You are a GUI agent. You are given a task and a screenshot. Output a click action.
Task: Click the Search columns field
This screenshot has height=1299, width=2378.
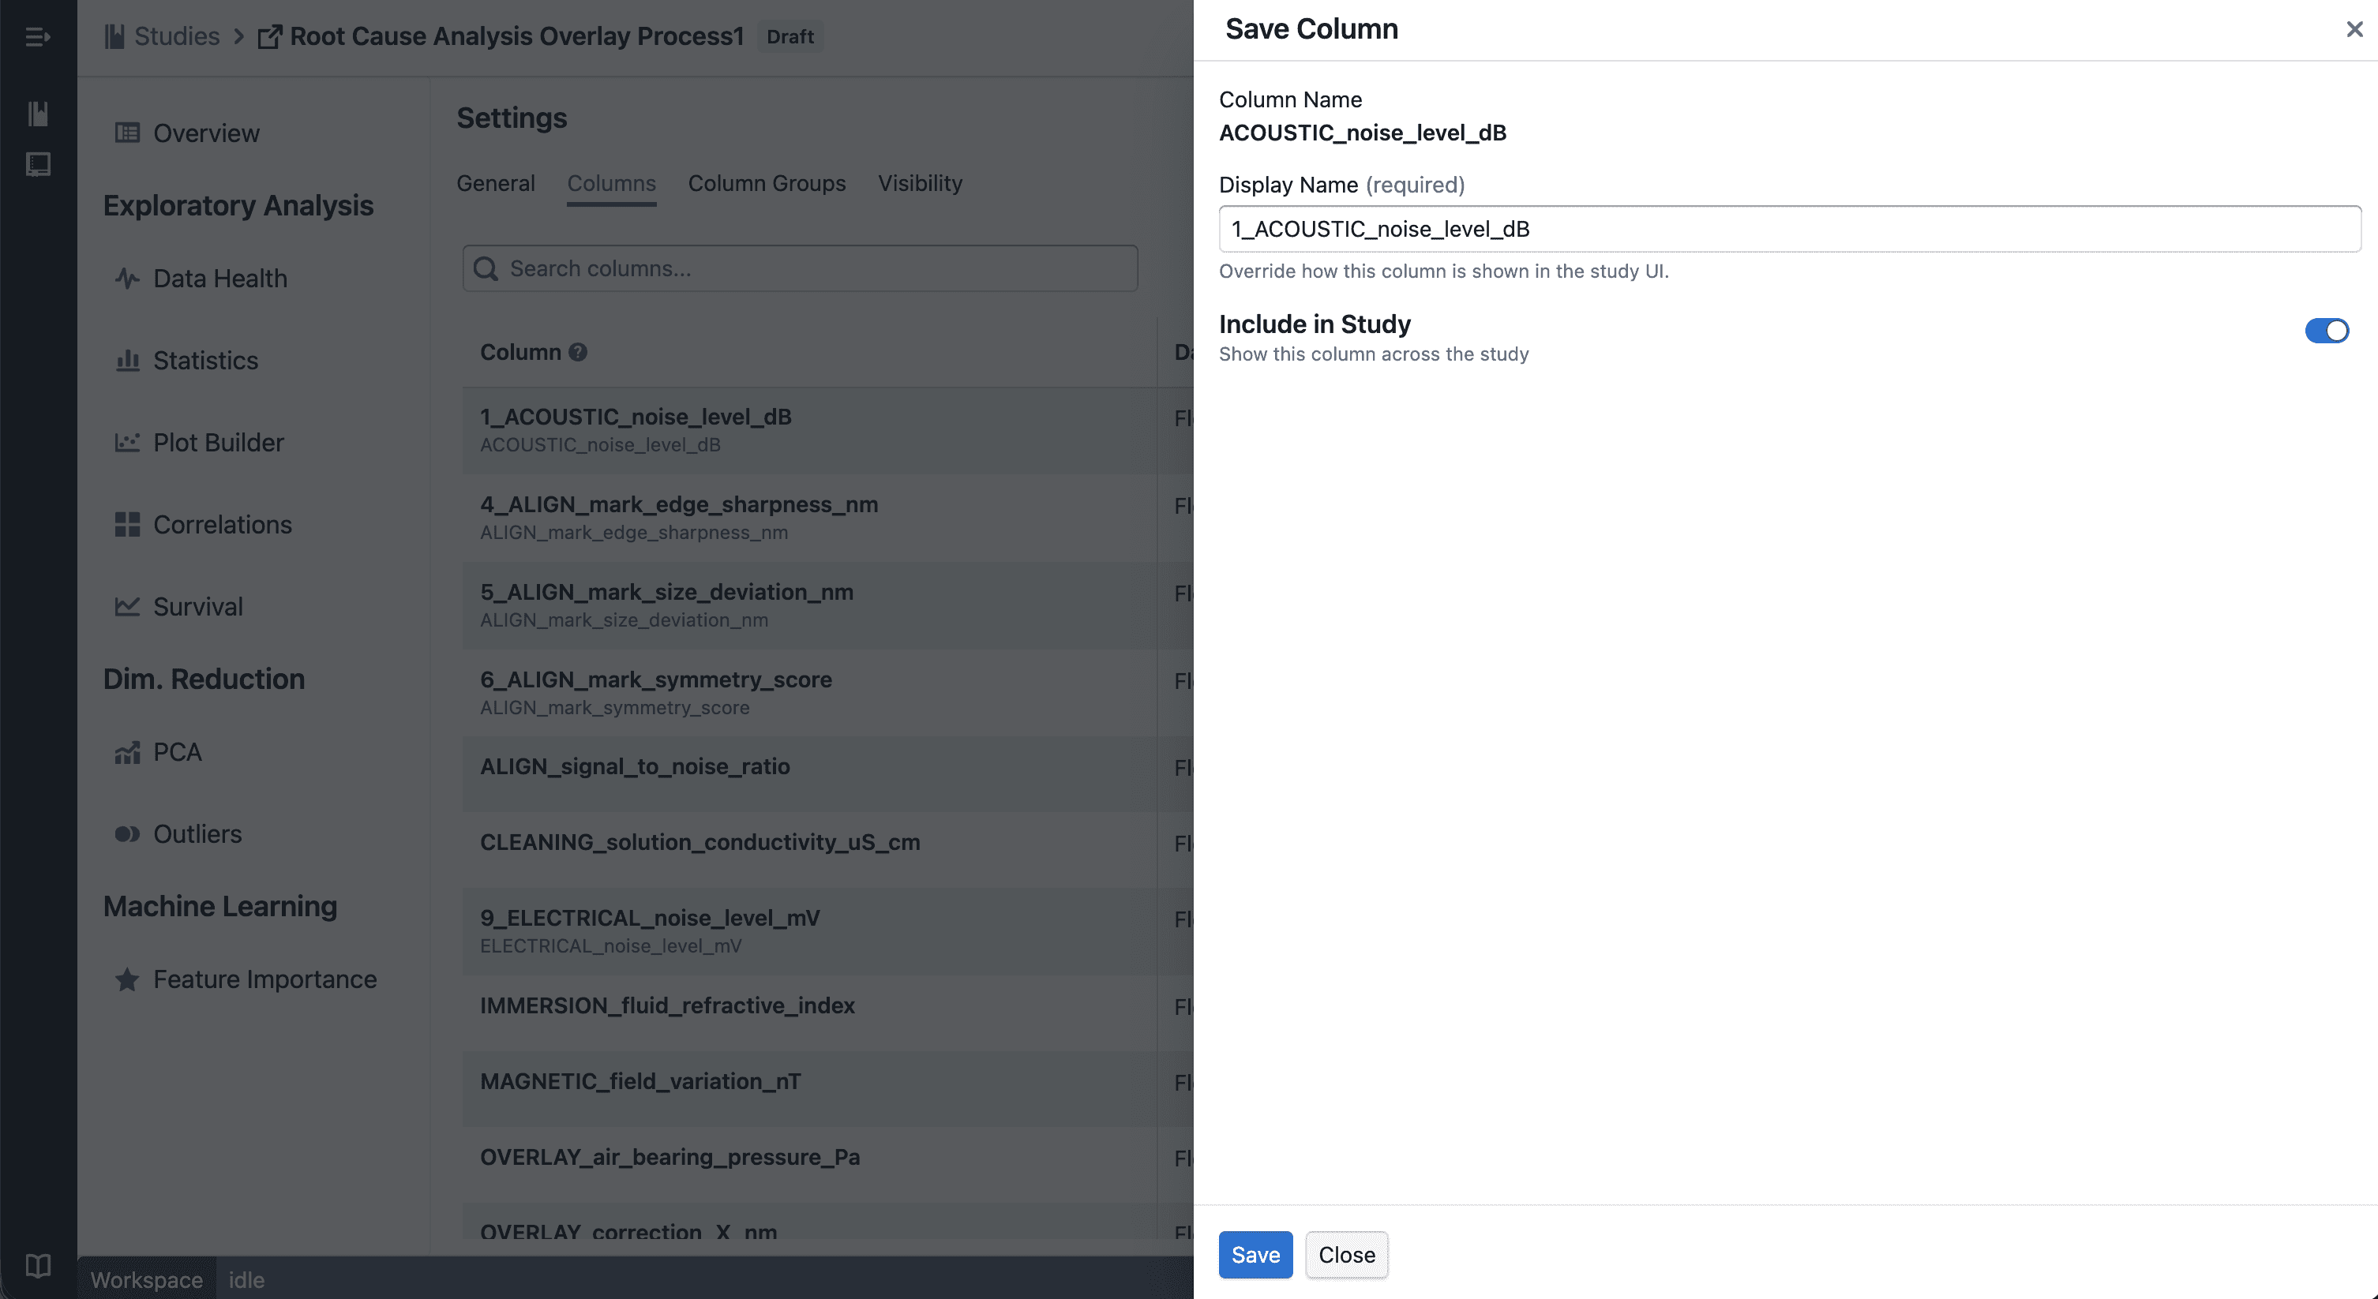800,268
